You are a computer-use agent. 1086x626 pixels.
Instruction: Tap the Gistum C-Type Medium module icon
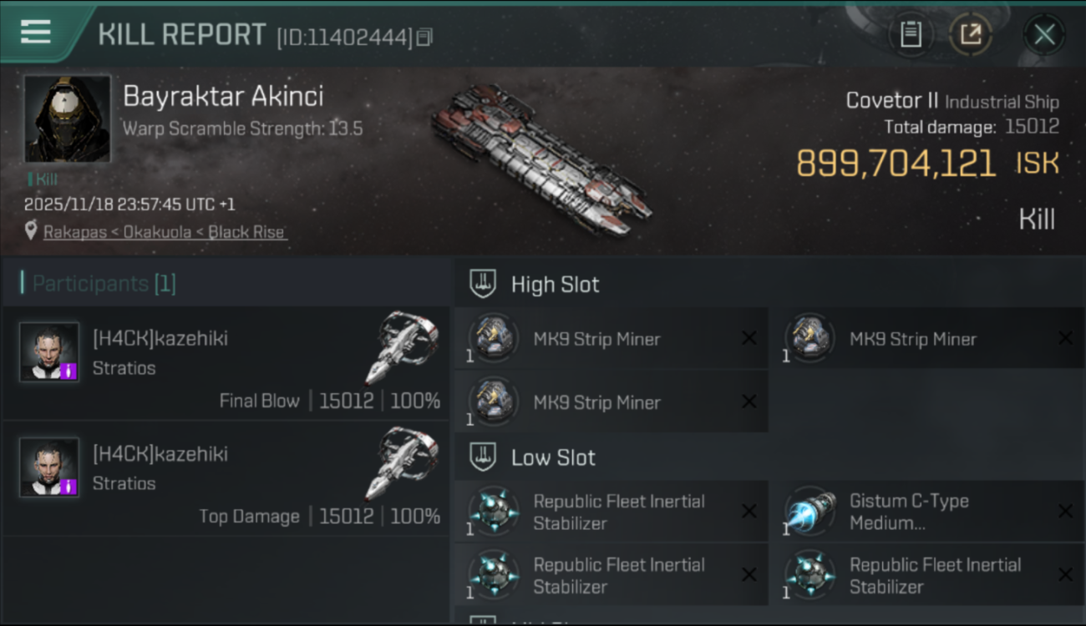(x=809, y=512)
